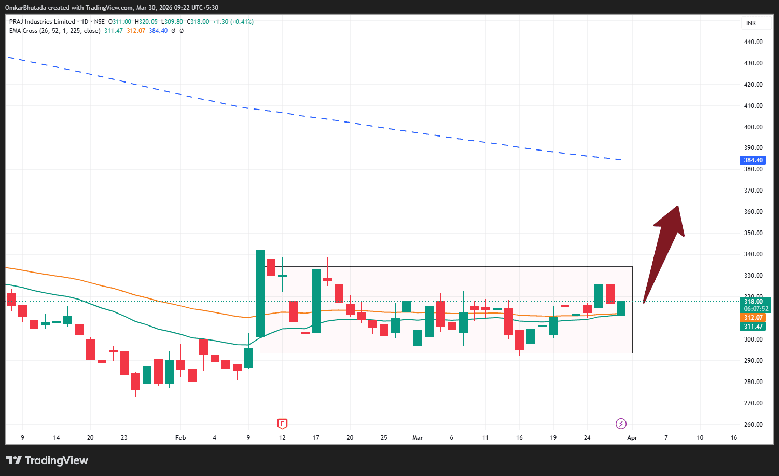Click the 11 date label on time axis
The width and height of the screenshot is (779, 476).
pos(485,438)
